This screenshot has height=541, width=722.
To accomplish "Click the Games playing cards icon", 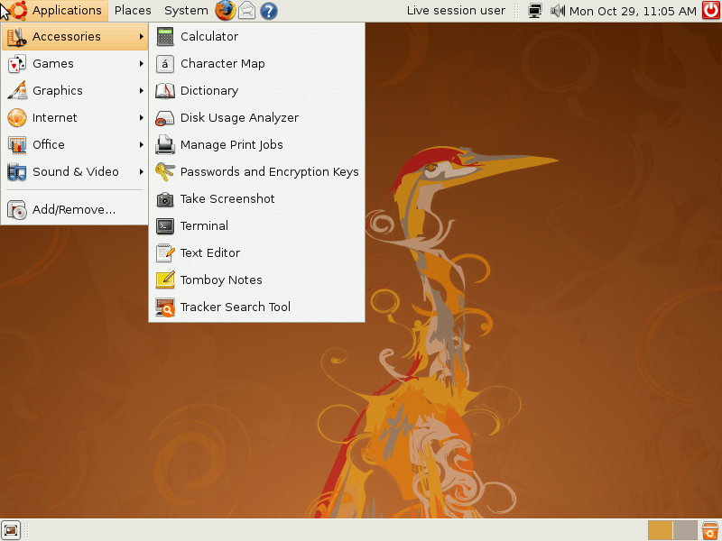I will tap(16, 63).
